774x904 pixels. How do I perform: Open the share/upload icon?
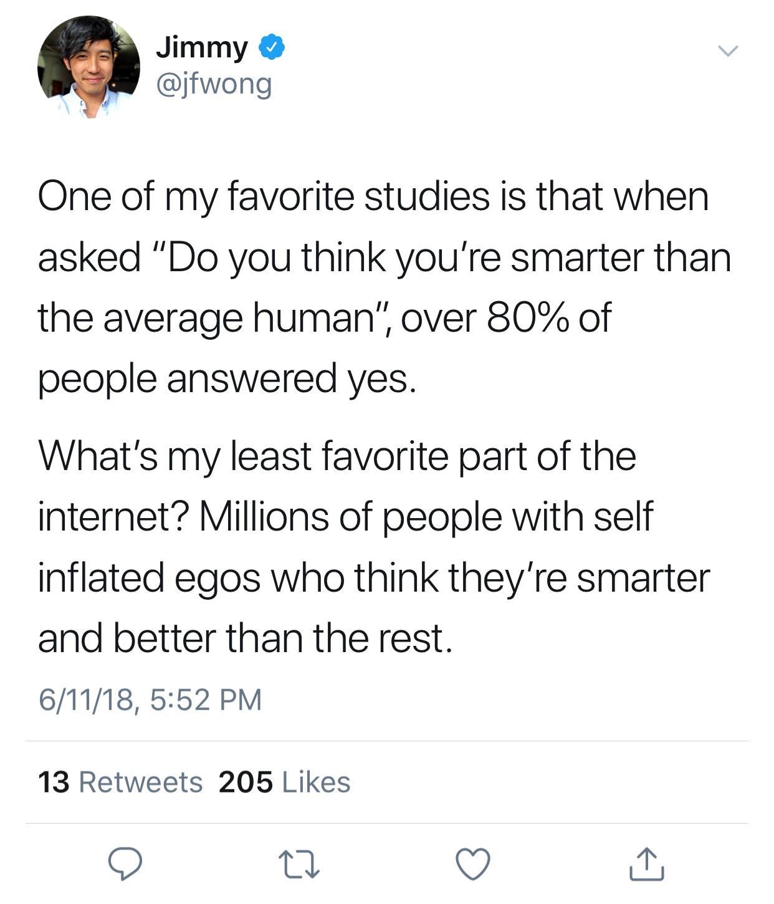[646, 865]
